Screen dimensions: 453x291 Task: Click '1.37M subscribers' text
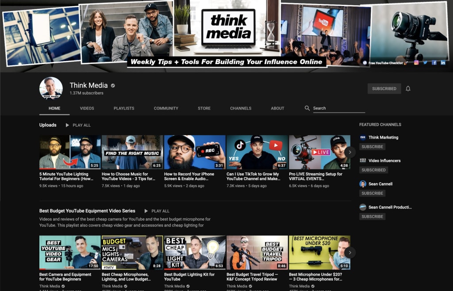tap(86, 93)
